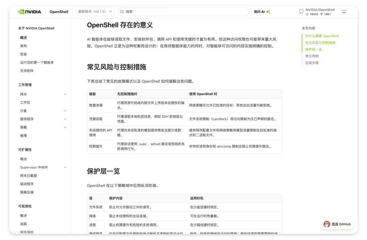Viewport: 367px width, 240px height.
Task: Expand the 网关 sidebar section chevron
Action: point(65,94)
